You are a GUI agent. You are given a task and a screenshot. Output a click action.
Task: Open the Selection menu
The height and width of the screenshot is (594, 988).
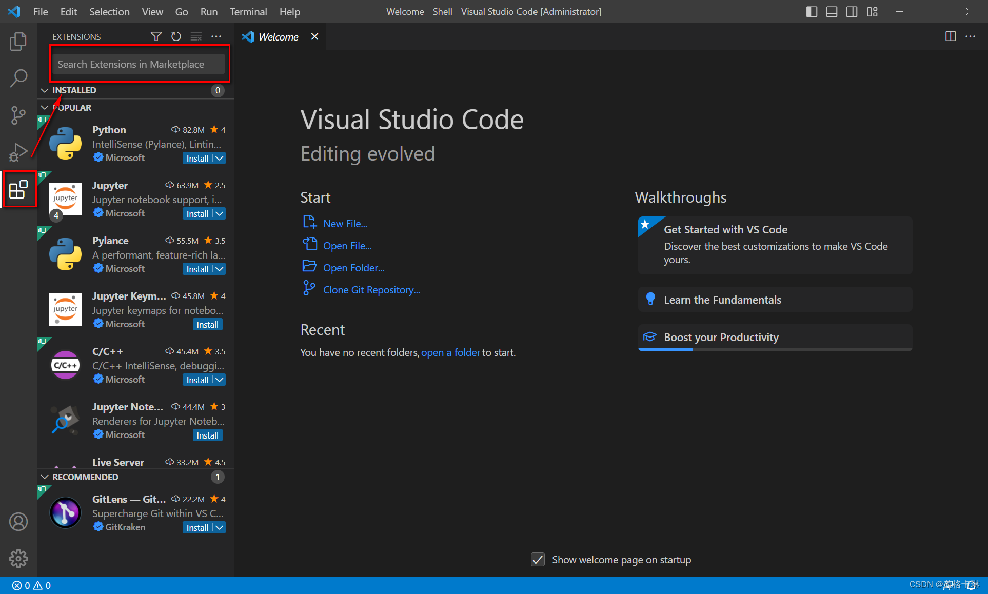tap(109, 12)
